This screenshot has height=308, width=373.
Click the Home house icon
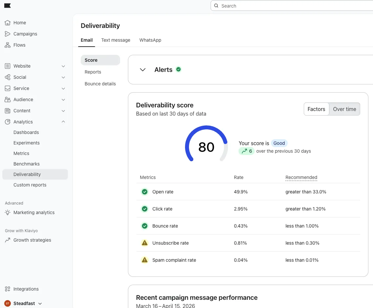[8, 23]
